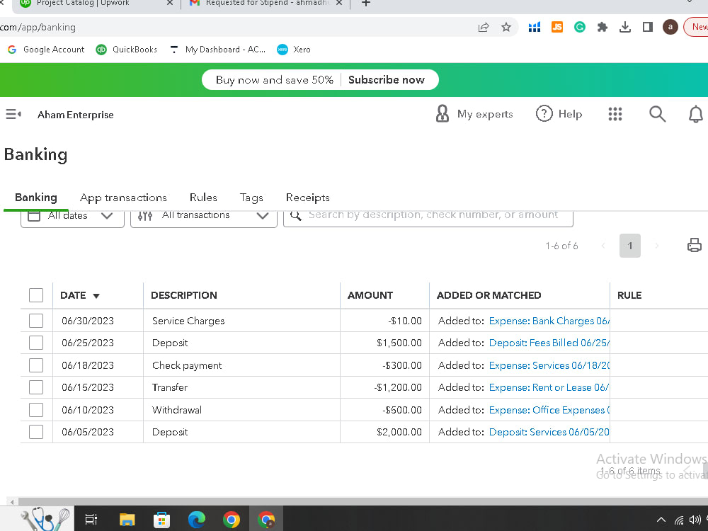Click the Subscribe now button
Screen dimensions: 708x531
(387, 79)
